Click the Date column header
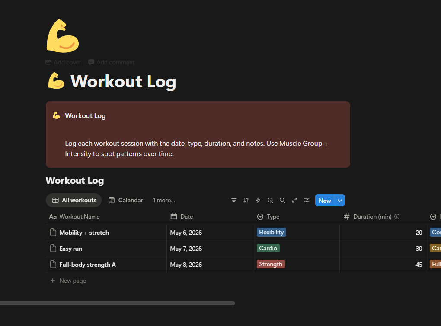The height and width of the screenshot is (326, 441). 210,217
